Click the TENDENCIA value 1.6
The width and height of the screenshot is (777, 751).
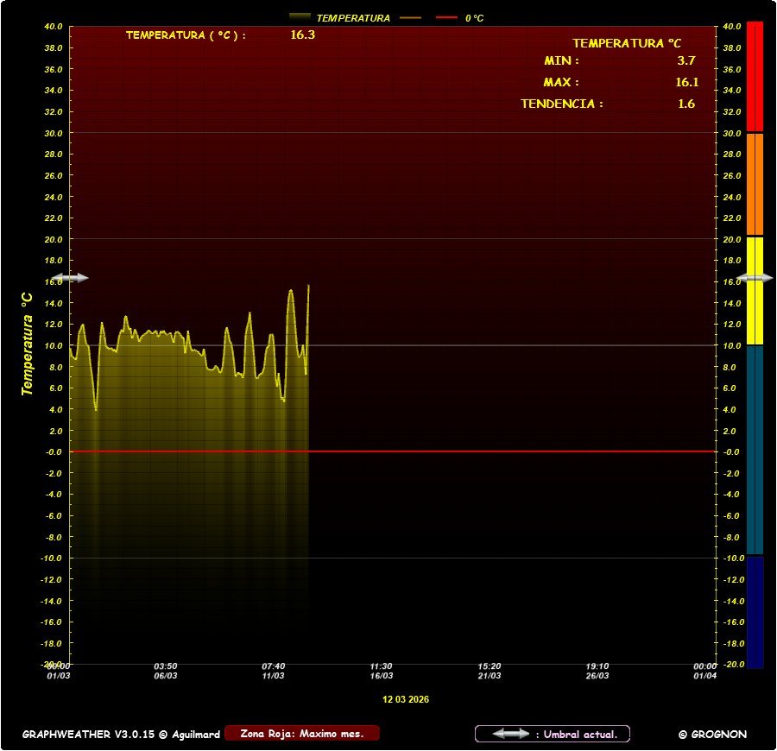point(686,104)
